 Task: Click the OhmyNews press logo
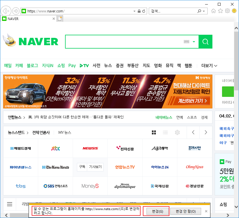pos(195,167)
